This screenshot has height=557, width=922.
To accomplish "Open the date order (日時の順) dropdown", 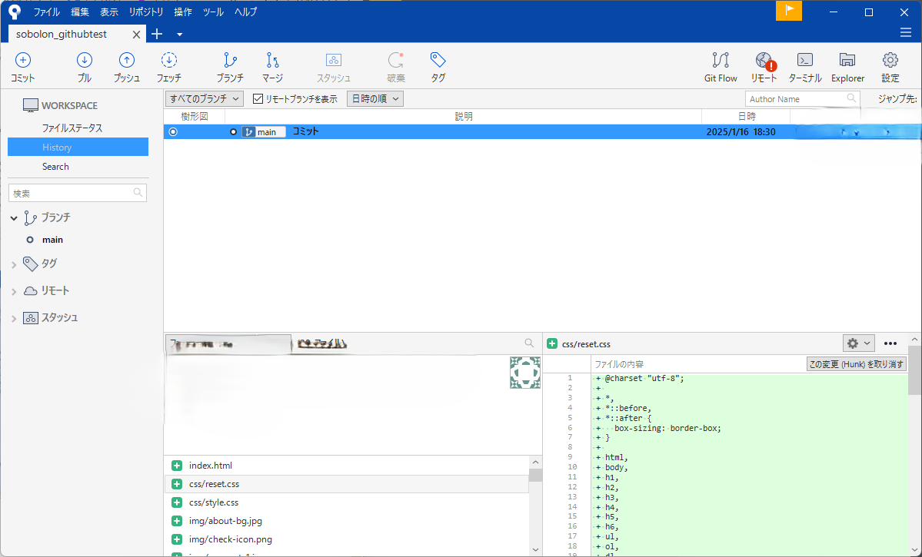I will pyautogui.click(x=375, y=98).
